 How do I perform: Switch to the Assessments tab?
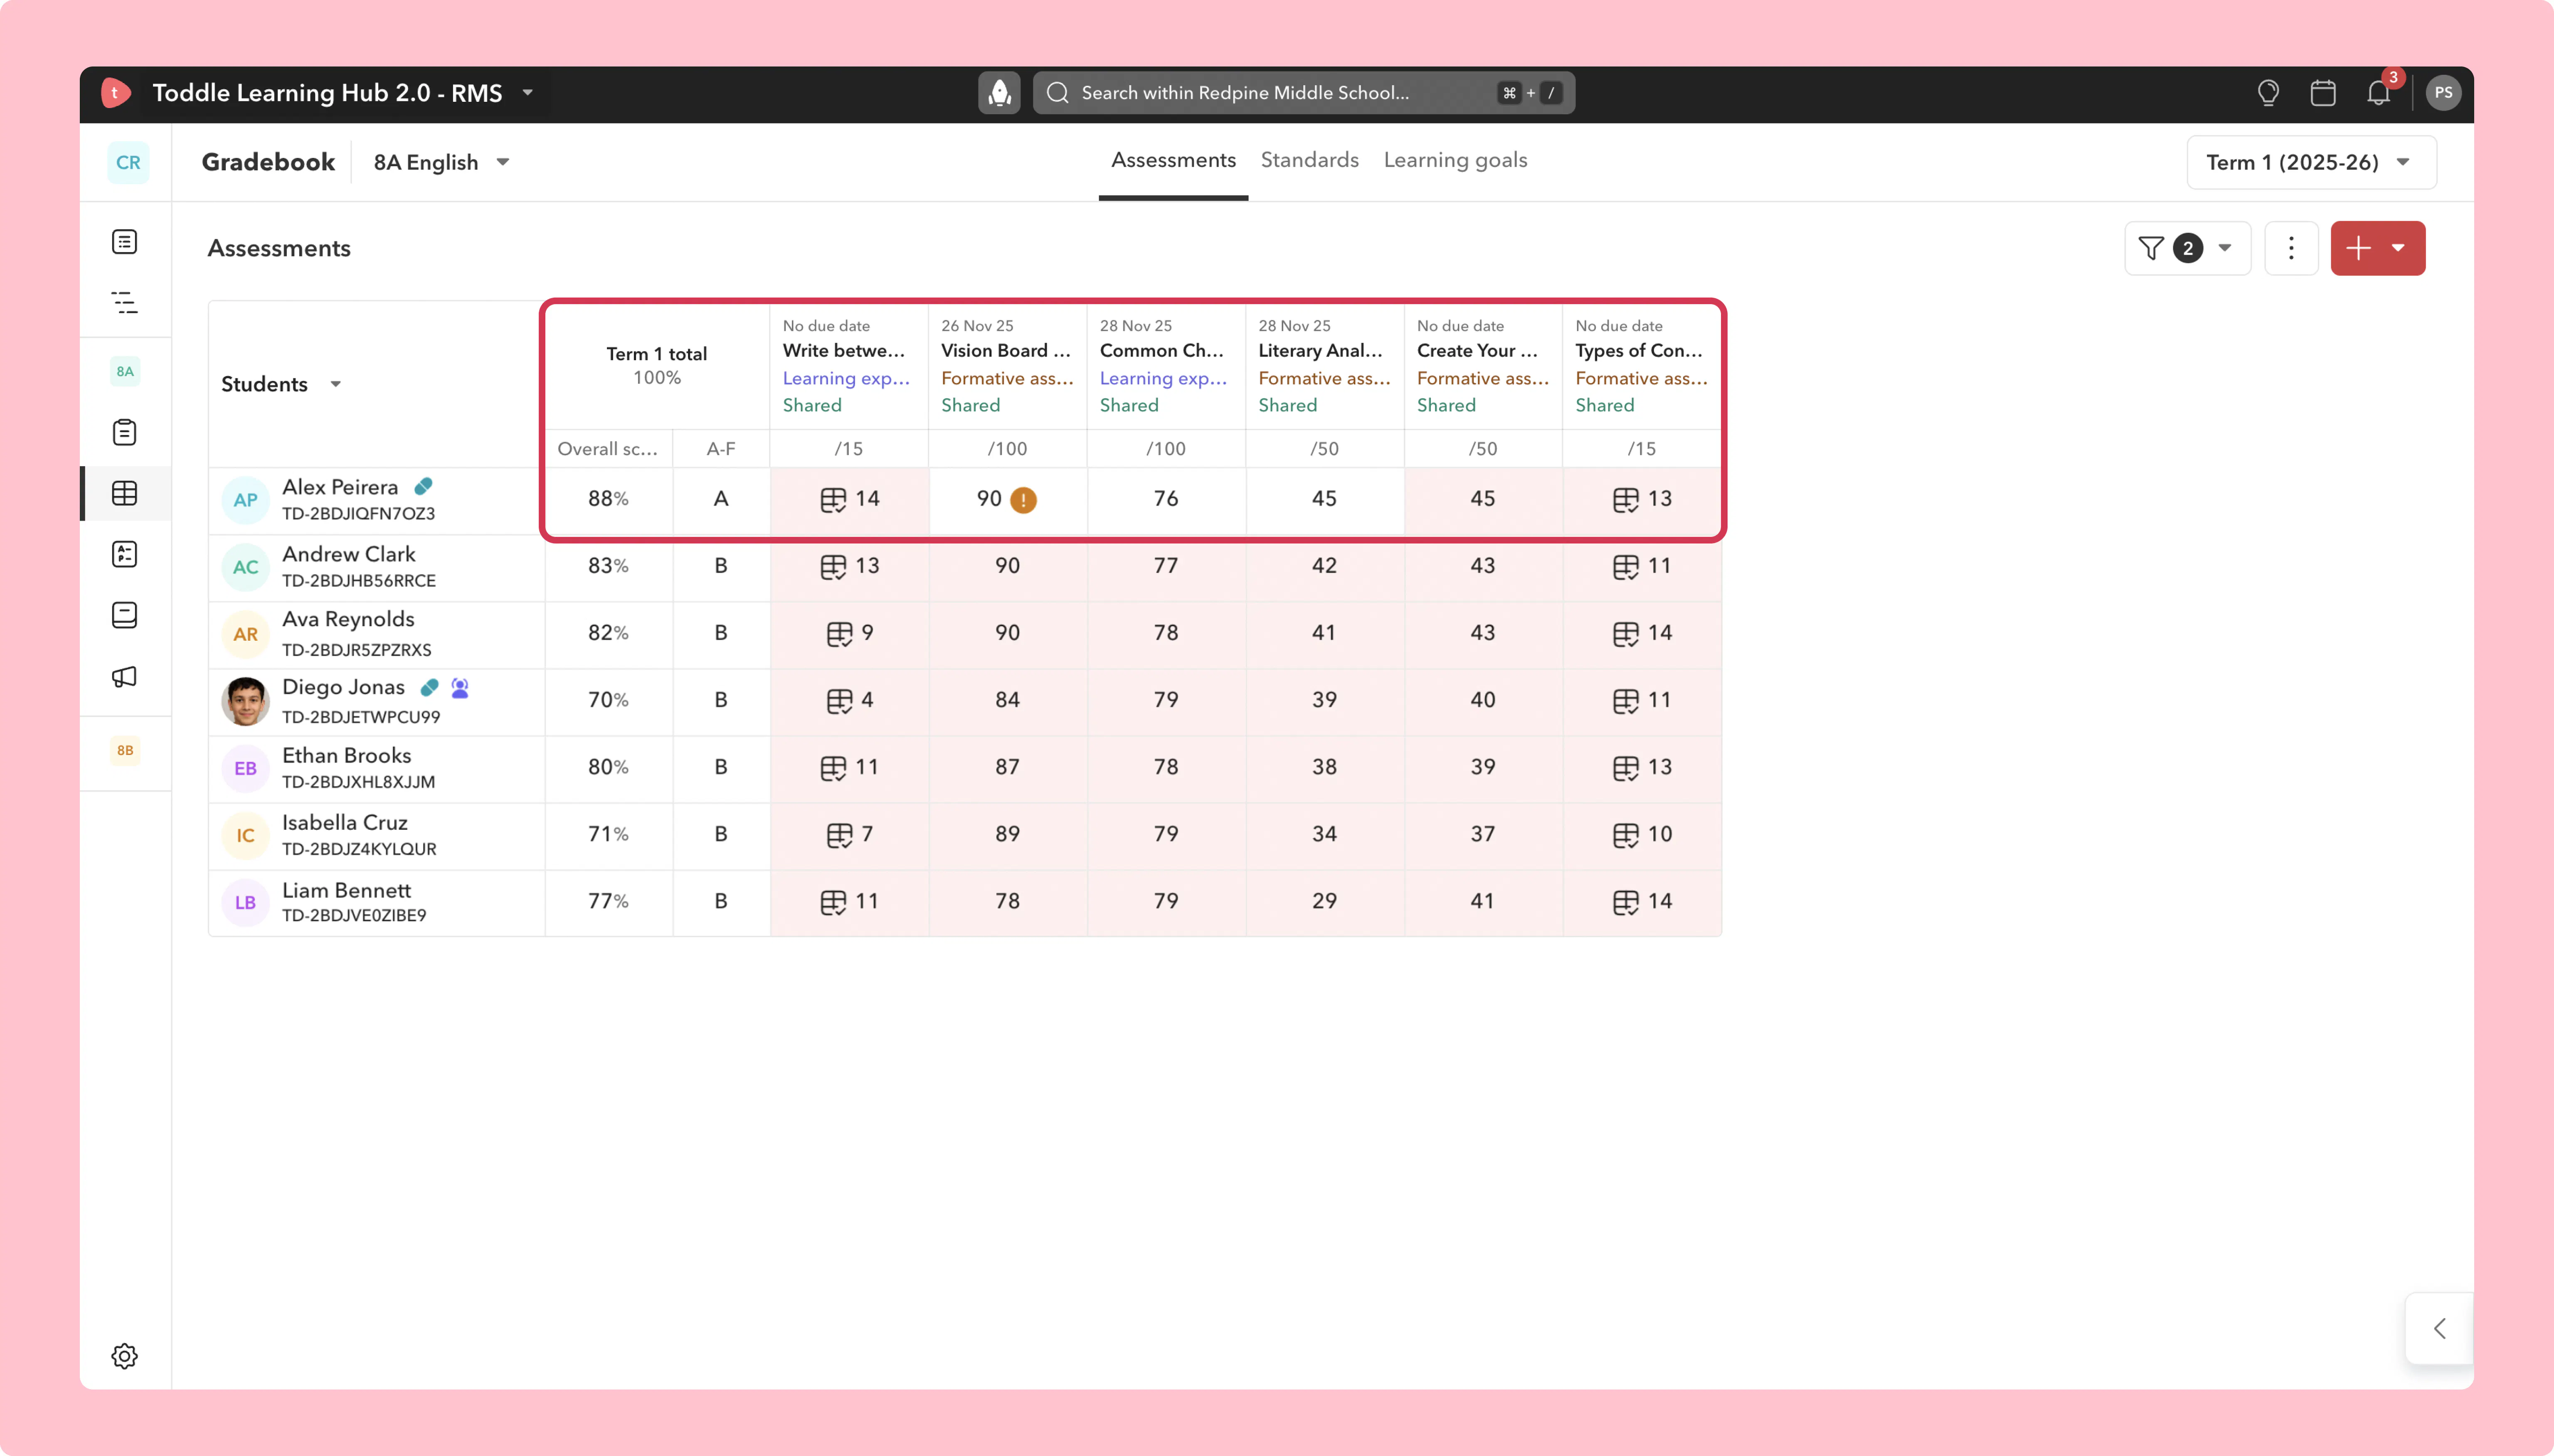point(1173,160)
